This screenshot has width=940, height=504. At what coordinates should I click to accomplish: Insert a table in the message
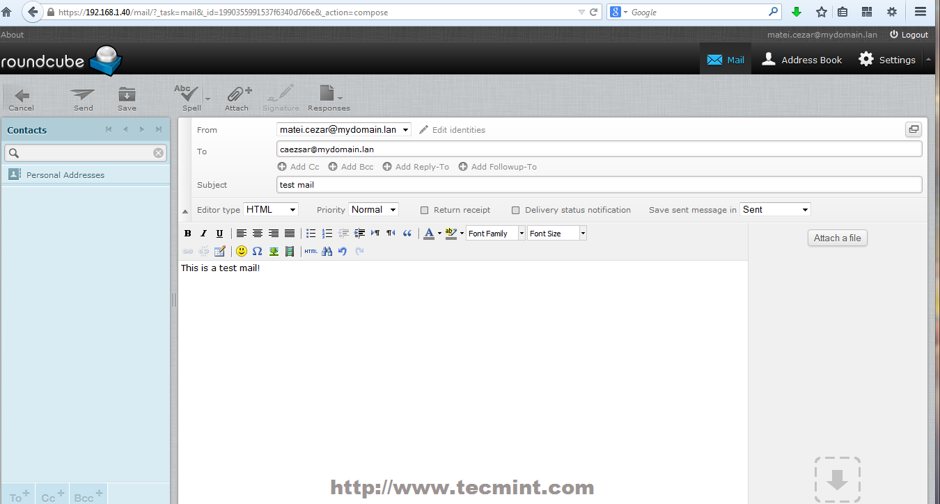[x=220, y=251]
